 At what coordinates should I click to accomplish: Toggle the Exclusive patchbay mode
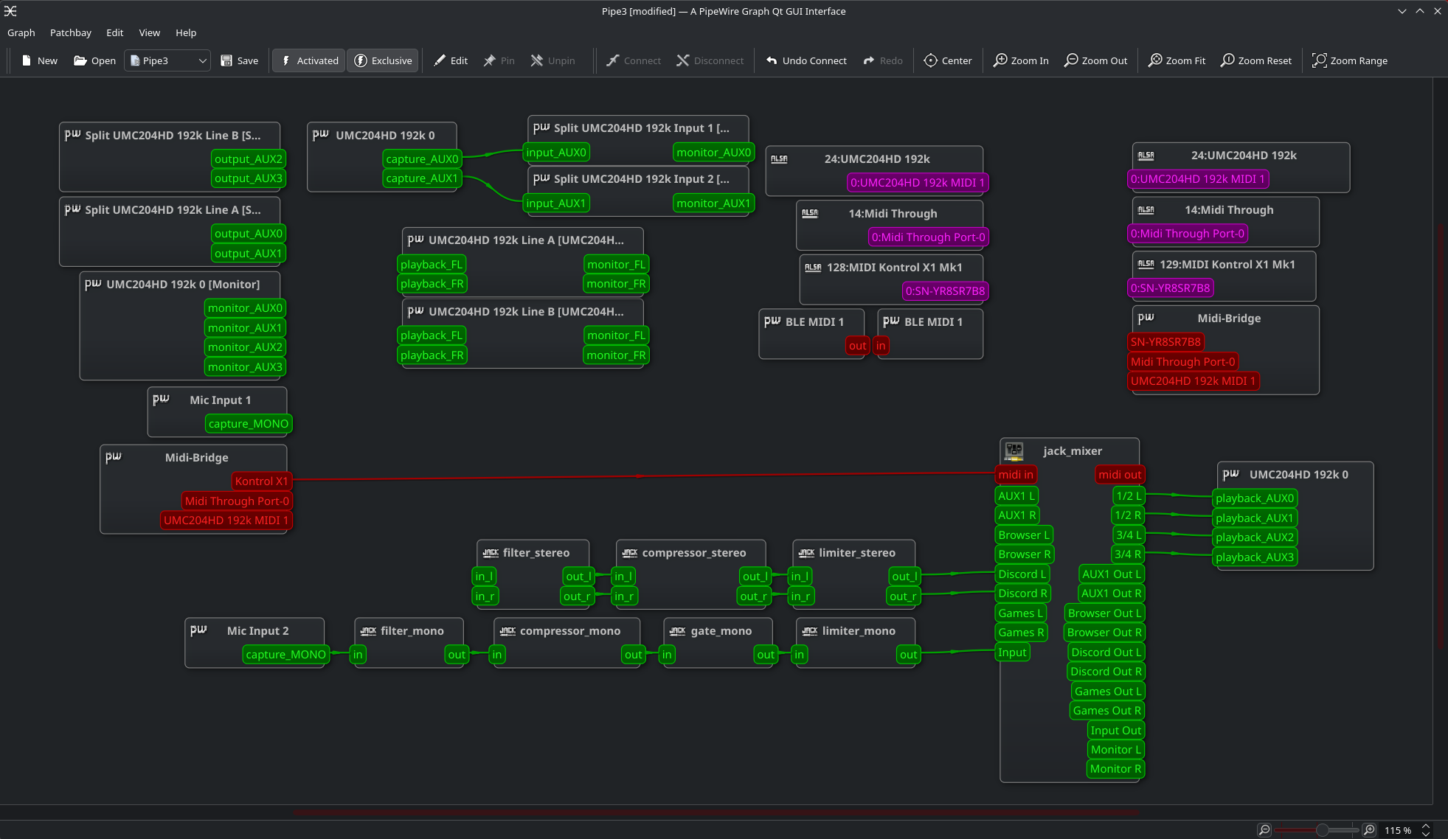point(383,60)
